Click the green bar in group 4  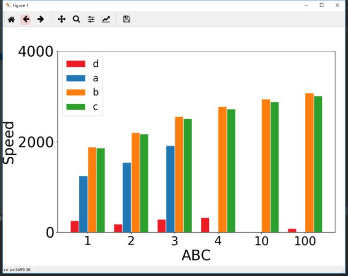tap(231, 171)
